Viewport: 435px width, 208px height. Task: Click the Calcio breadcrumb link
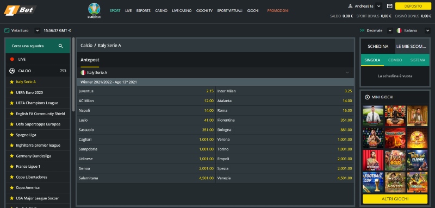(x=86, y=46)
